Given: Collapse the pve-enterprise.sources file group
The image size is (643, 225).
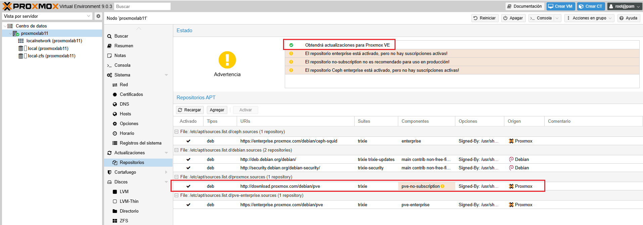Looking at the screenshot, I should pyautogui.click(x=176, y=195).
